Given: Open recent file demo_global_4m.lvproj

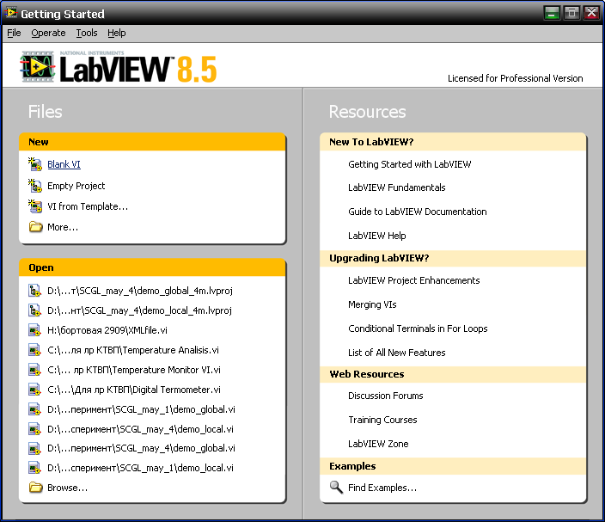Looking at the screenshot, I should (140, 291).
